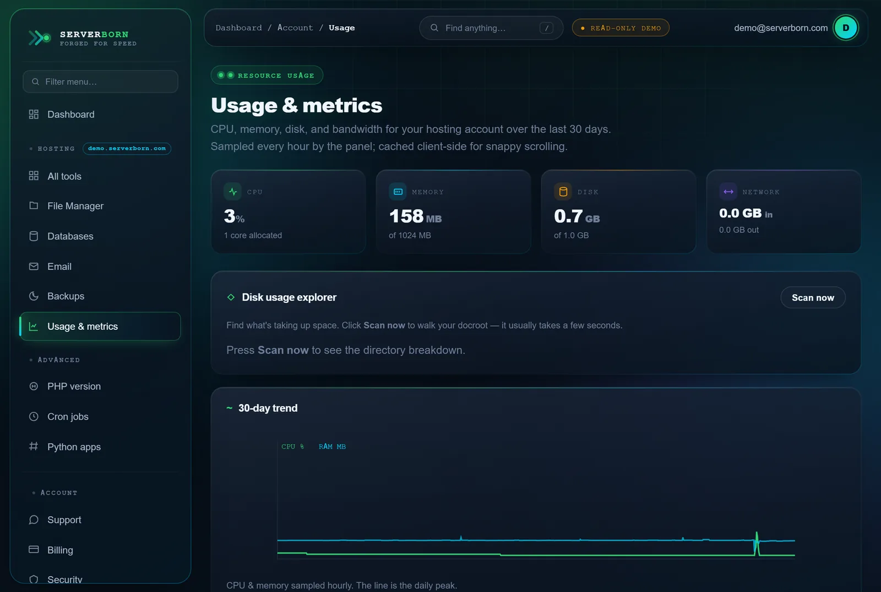
Task: Click the 3% CPU value
Action: 234,216
